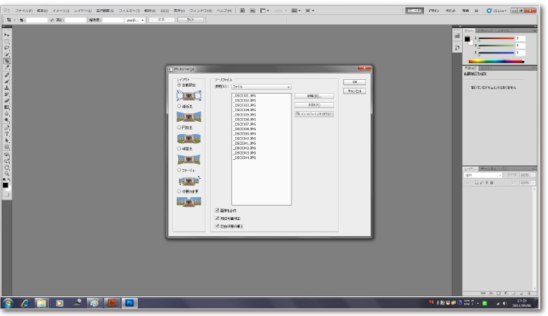Click OK in the Photomerge dialog
This screenshot has width=548, height=316.
coord(354,81)
